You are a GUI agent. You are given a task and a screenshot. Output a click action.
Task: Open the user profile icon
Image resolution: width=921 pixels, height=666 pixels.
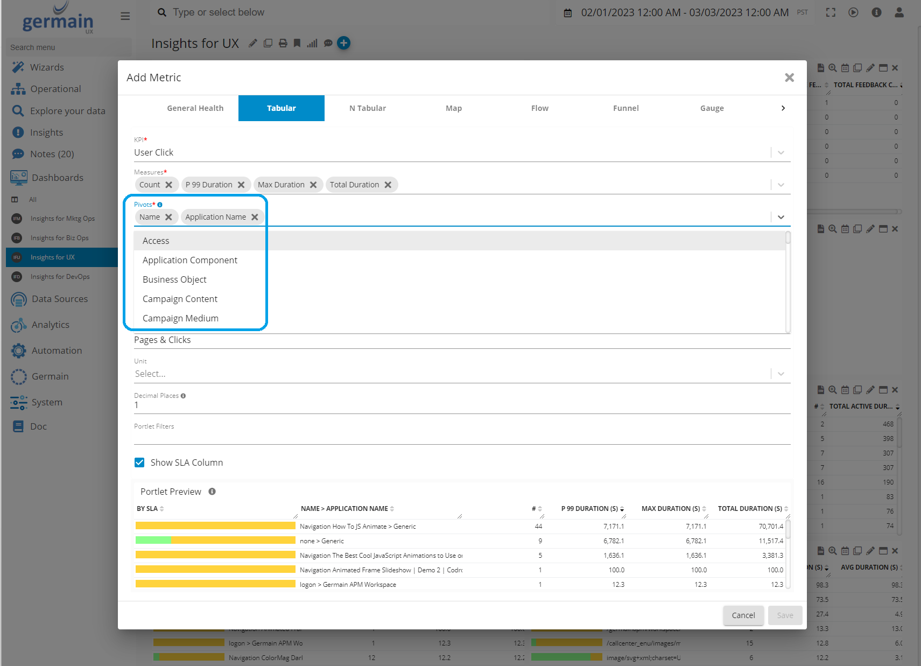pos(899,12)
